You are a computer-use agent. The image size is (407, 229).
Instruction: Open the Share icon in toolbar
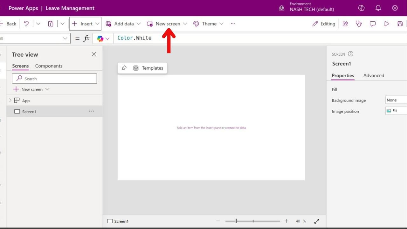click(345, 24)
